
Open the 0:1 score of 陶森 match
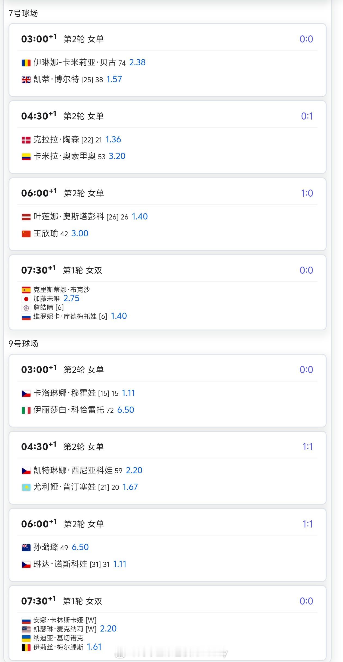(307, 116)
